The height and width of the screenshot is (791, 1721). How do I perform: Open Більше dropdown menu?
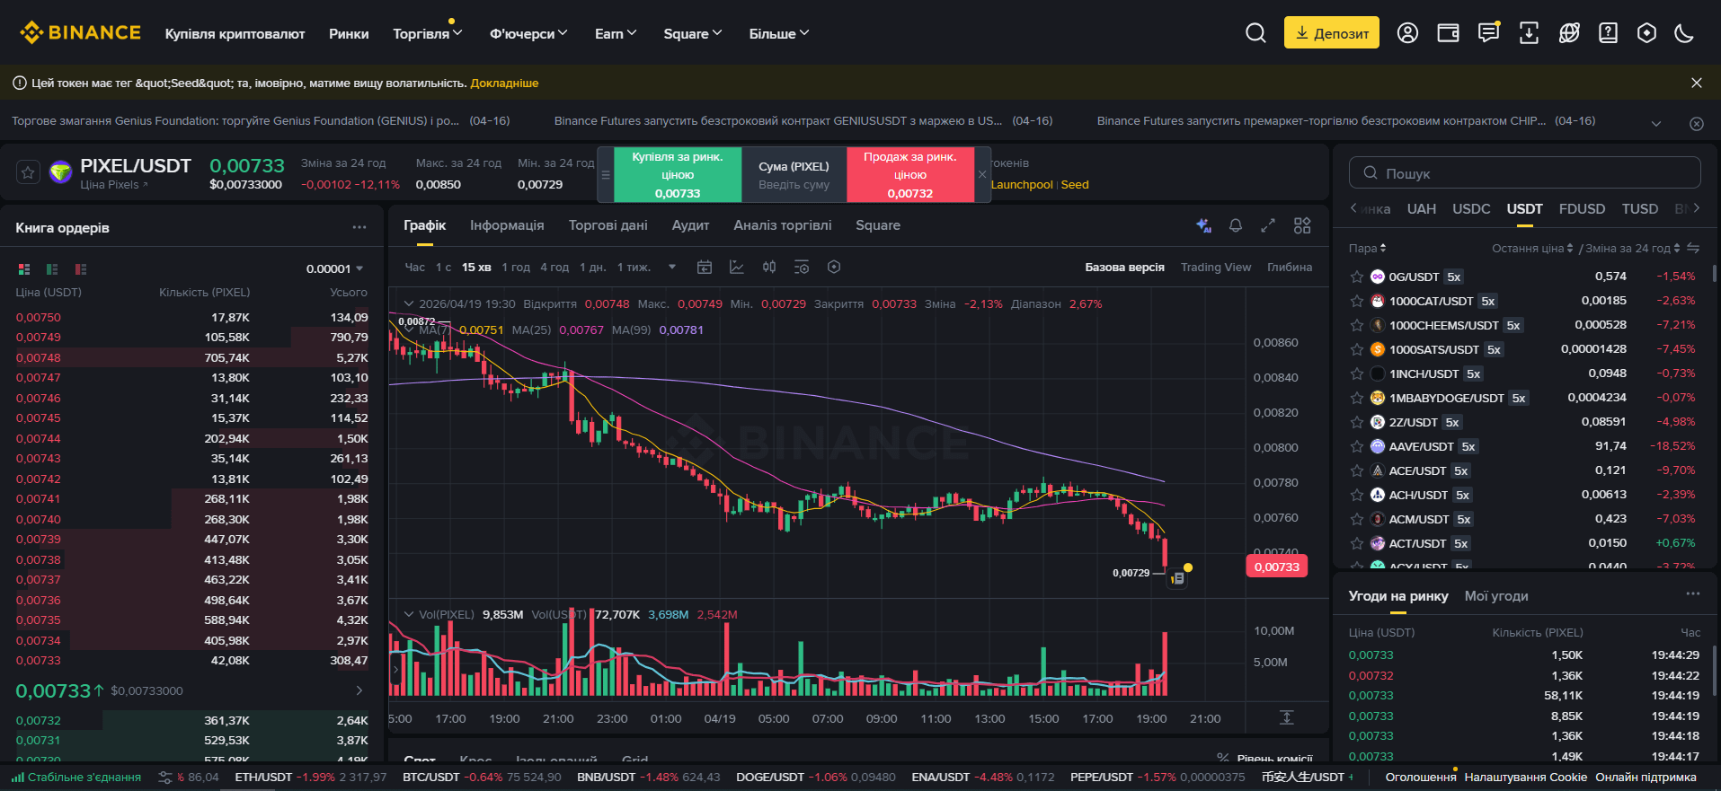[x=779, y=33]
